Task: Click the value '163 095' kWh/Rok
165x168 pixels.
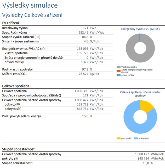Action: pos(83,49)
